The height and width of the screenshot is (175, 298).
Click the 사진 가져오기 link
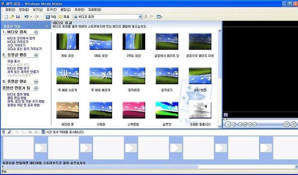coord(16,45)
